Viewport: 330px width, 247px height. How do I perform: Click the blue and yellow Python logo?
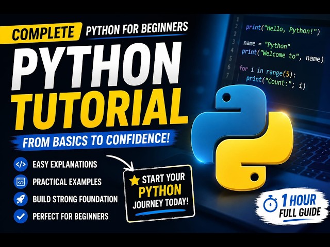(242, 137)
